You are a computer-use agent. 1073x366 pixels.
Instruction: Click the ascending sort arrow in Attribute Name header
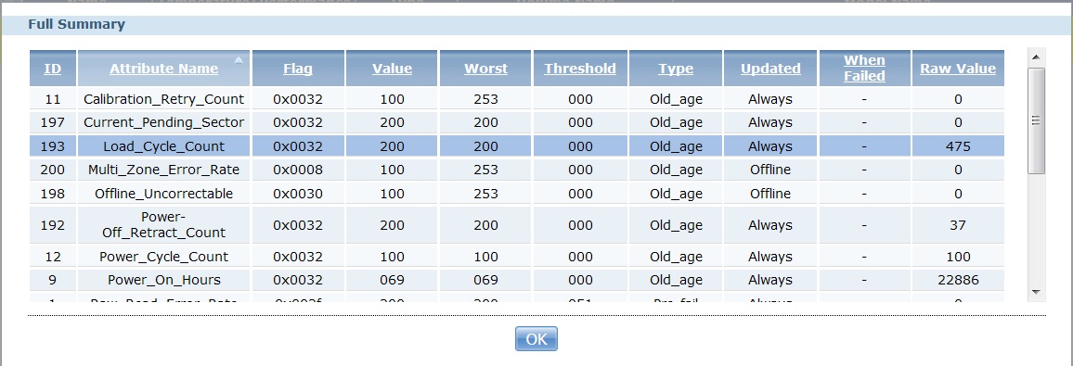click(239, 60)
